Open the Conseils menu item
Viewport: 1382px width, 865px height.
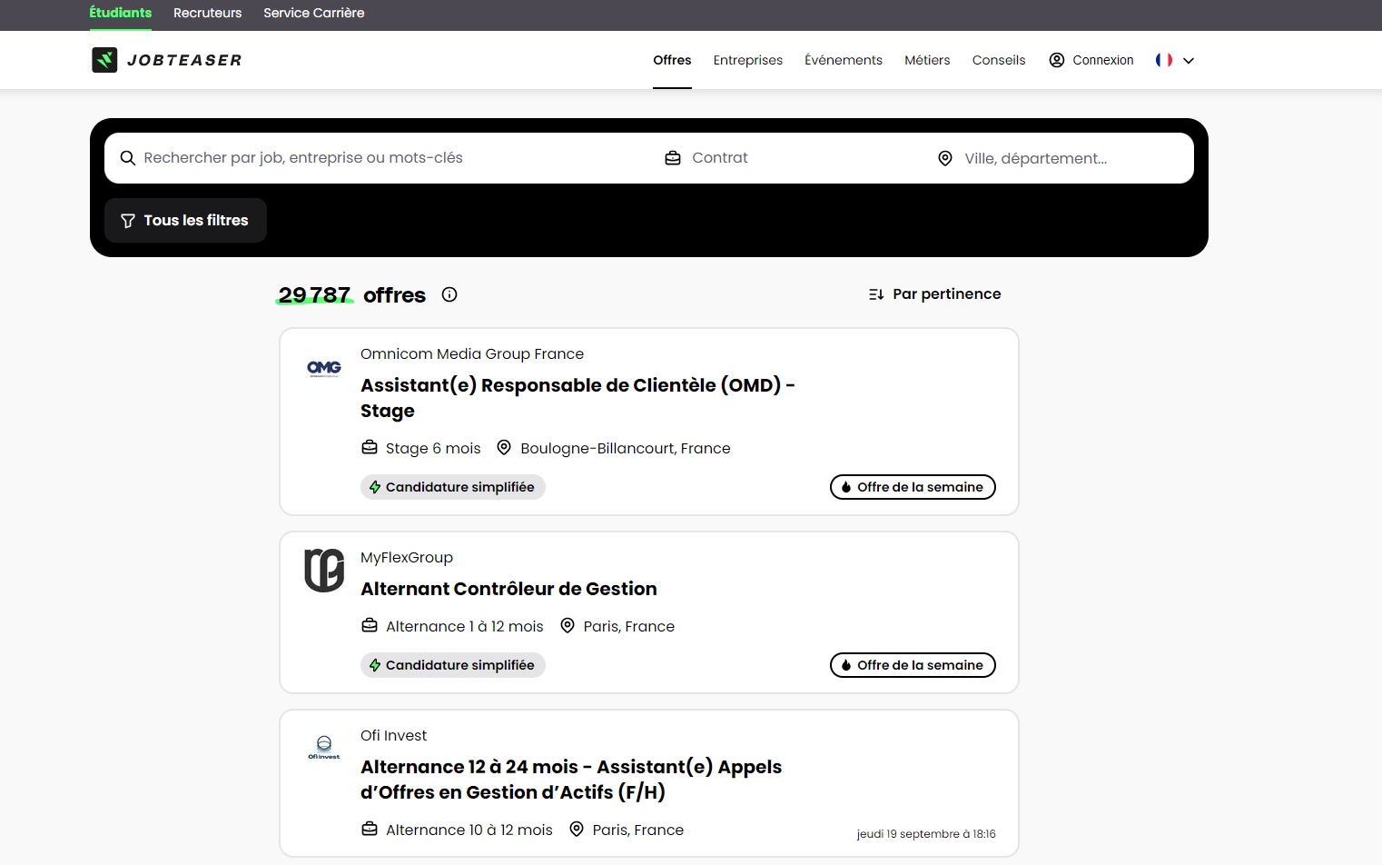[999, 60]
